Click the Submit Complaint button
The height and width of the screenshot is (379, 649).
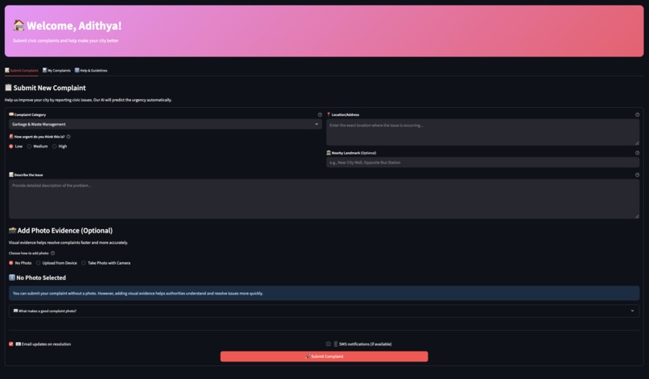(324, 356)
